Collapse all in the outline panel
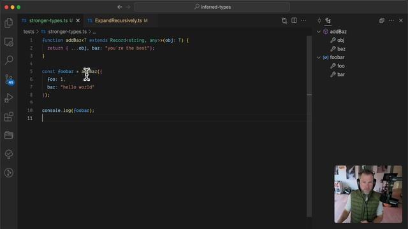 pos(382,20)
